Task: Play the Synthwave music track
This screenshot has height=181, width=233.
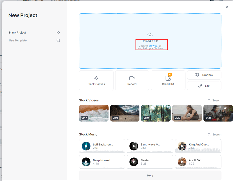Action: 134,146
